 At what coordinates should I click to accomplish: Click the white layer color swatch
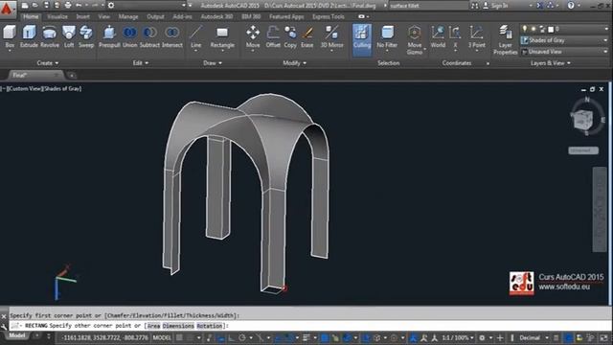pos(551,30)
